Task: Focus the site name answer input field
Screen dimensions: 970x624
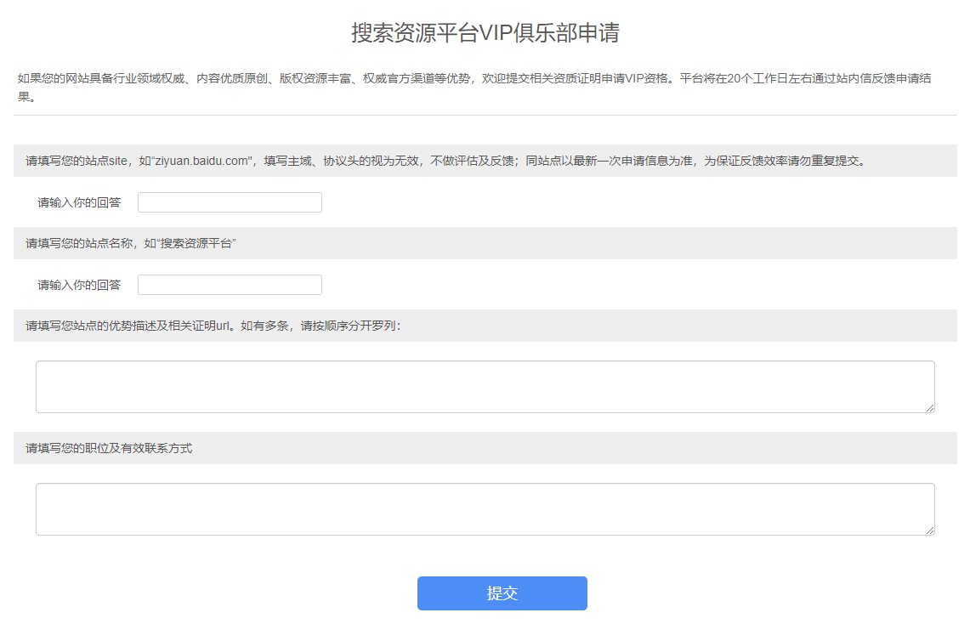Action: pos(230,285)
